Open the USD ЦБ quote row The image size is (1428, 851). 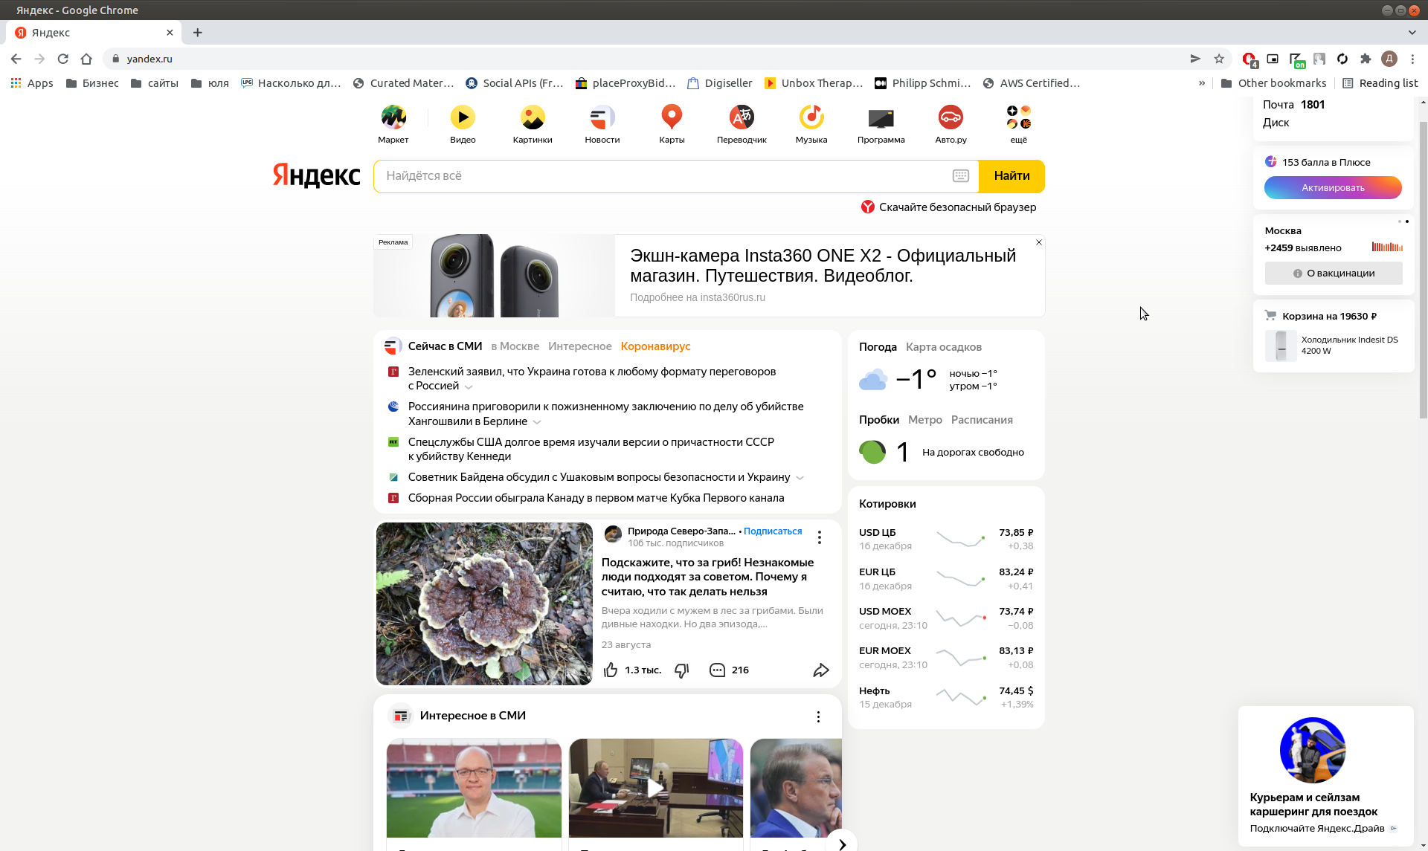point(946,540)
